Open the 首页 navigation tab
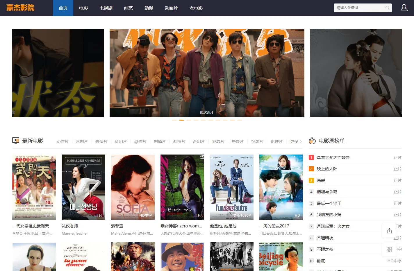The height and width of the screenshot is (271, 414). [x=63, y=8]
